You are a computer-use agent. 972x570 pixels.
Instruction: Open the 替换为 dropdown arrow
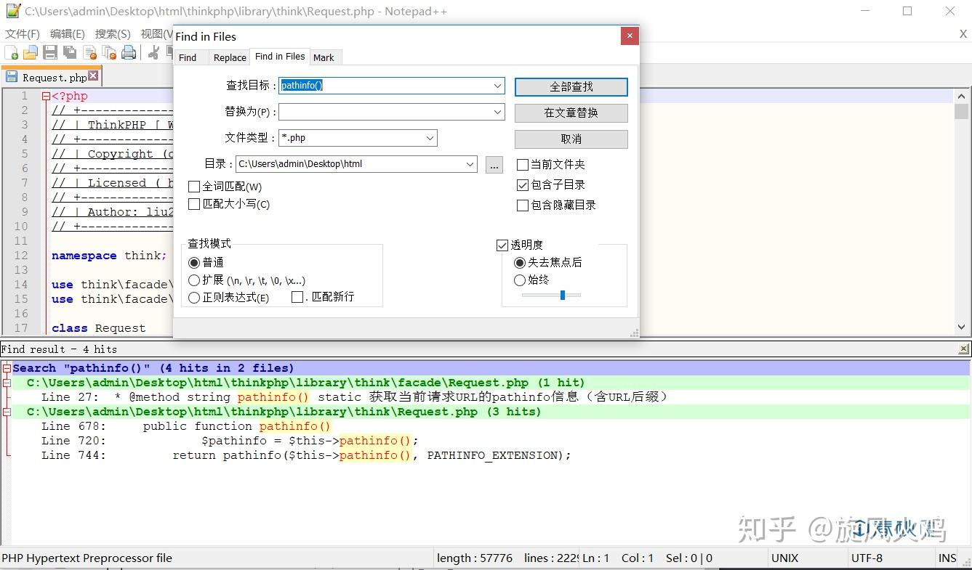pos(497,112)
